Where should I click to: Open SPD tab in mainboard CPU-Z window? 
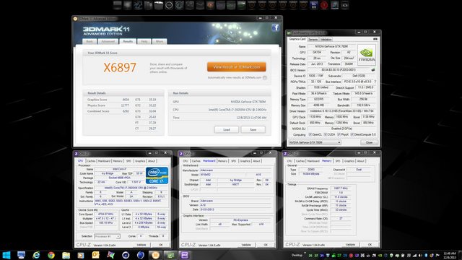point(234,161)
